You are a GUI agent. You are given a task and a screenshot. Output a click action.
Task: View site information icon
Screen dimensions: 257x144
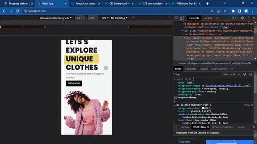25,11
